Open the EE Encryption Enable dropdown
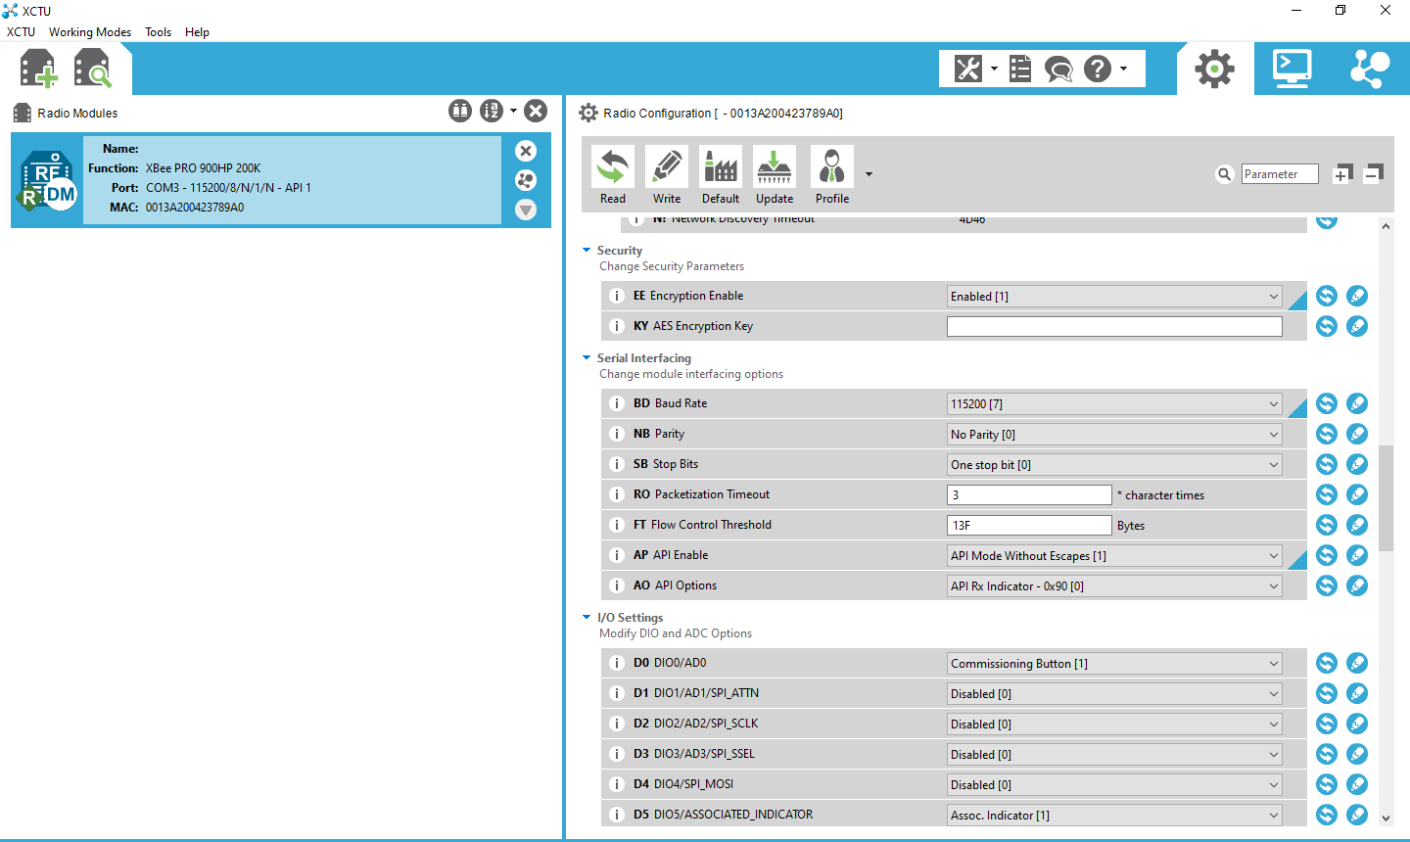Screen dimensions: 1410x842 click(1114, 297)
